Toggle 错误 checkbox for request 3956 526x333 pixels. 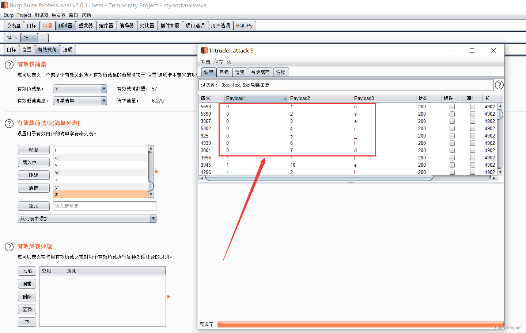coord(452,158)
